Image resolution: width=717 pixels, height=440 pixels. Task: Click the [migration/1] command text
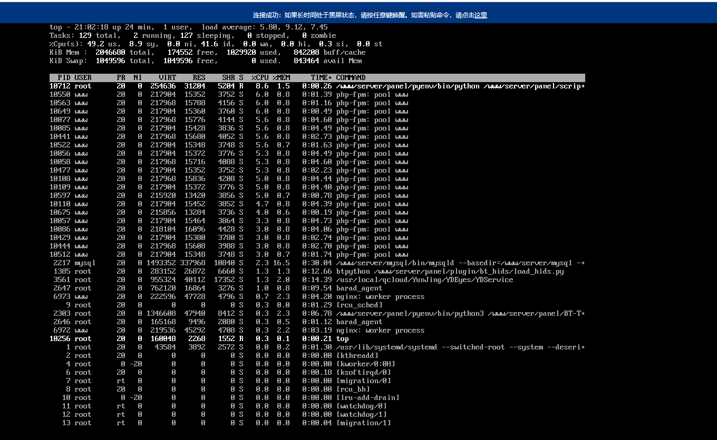pyautogui.click(x=363, y=423)
